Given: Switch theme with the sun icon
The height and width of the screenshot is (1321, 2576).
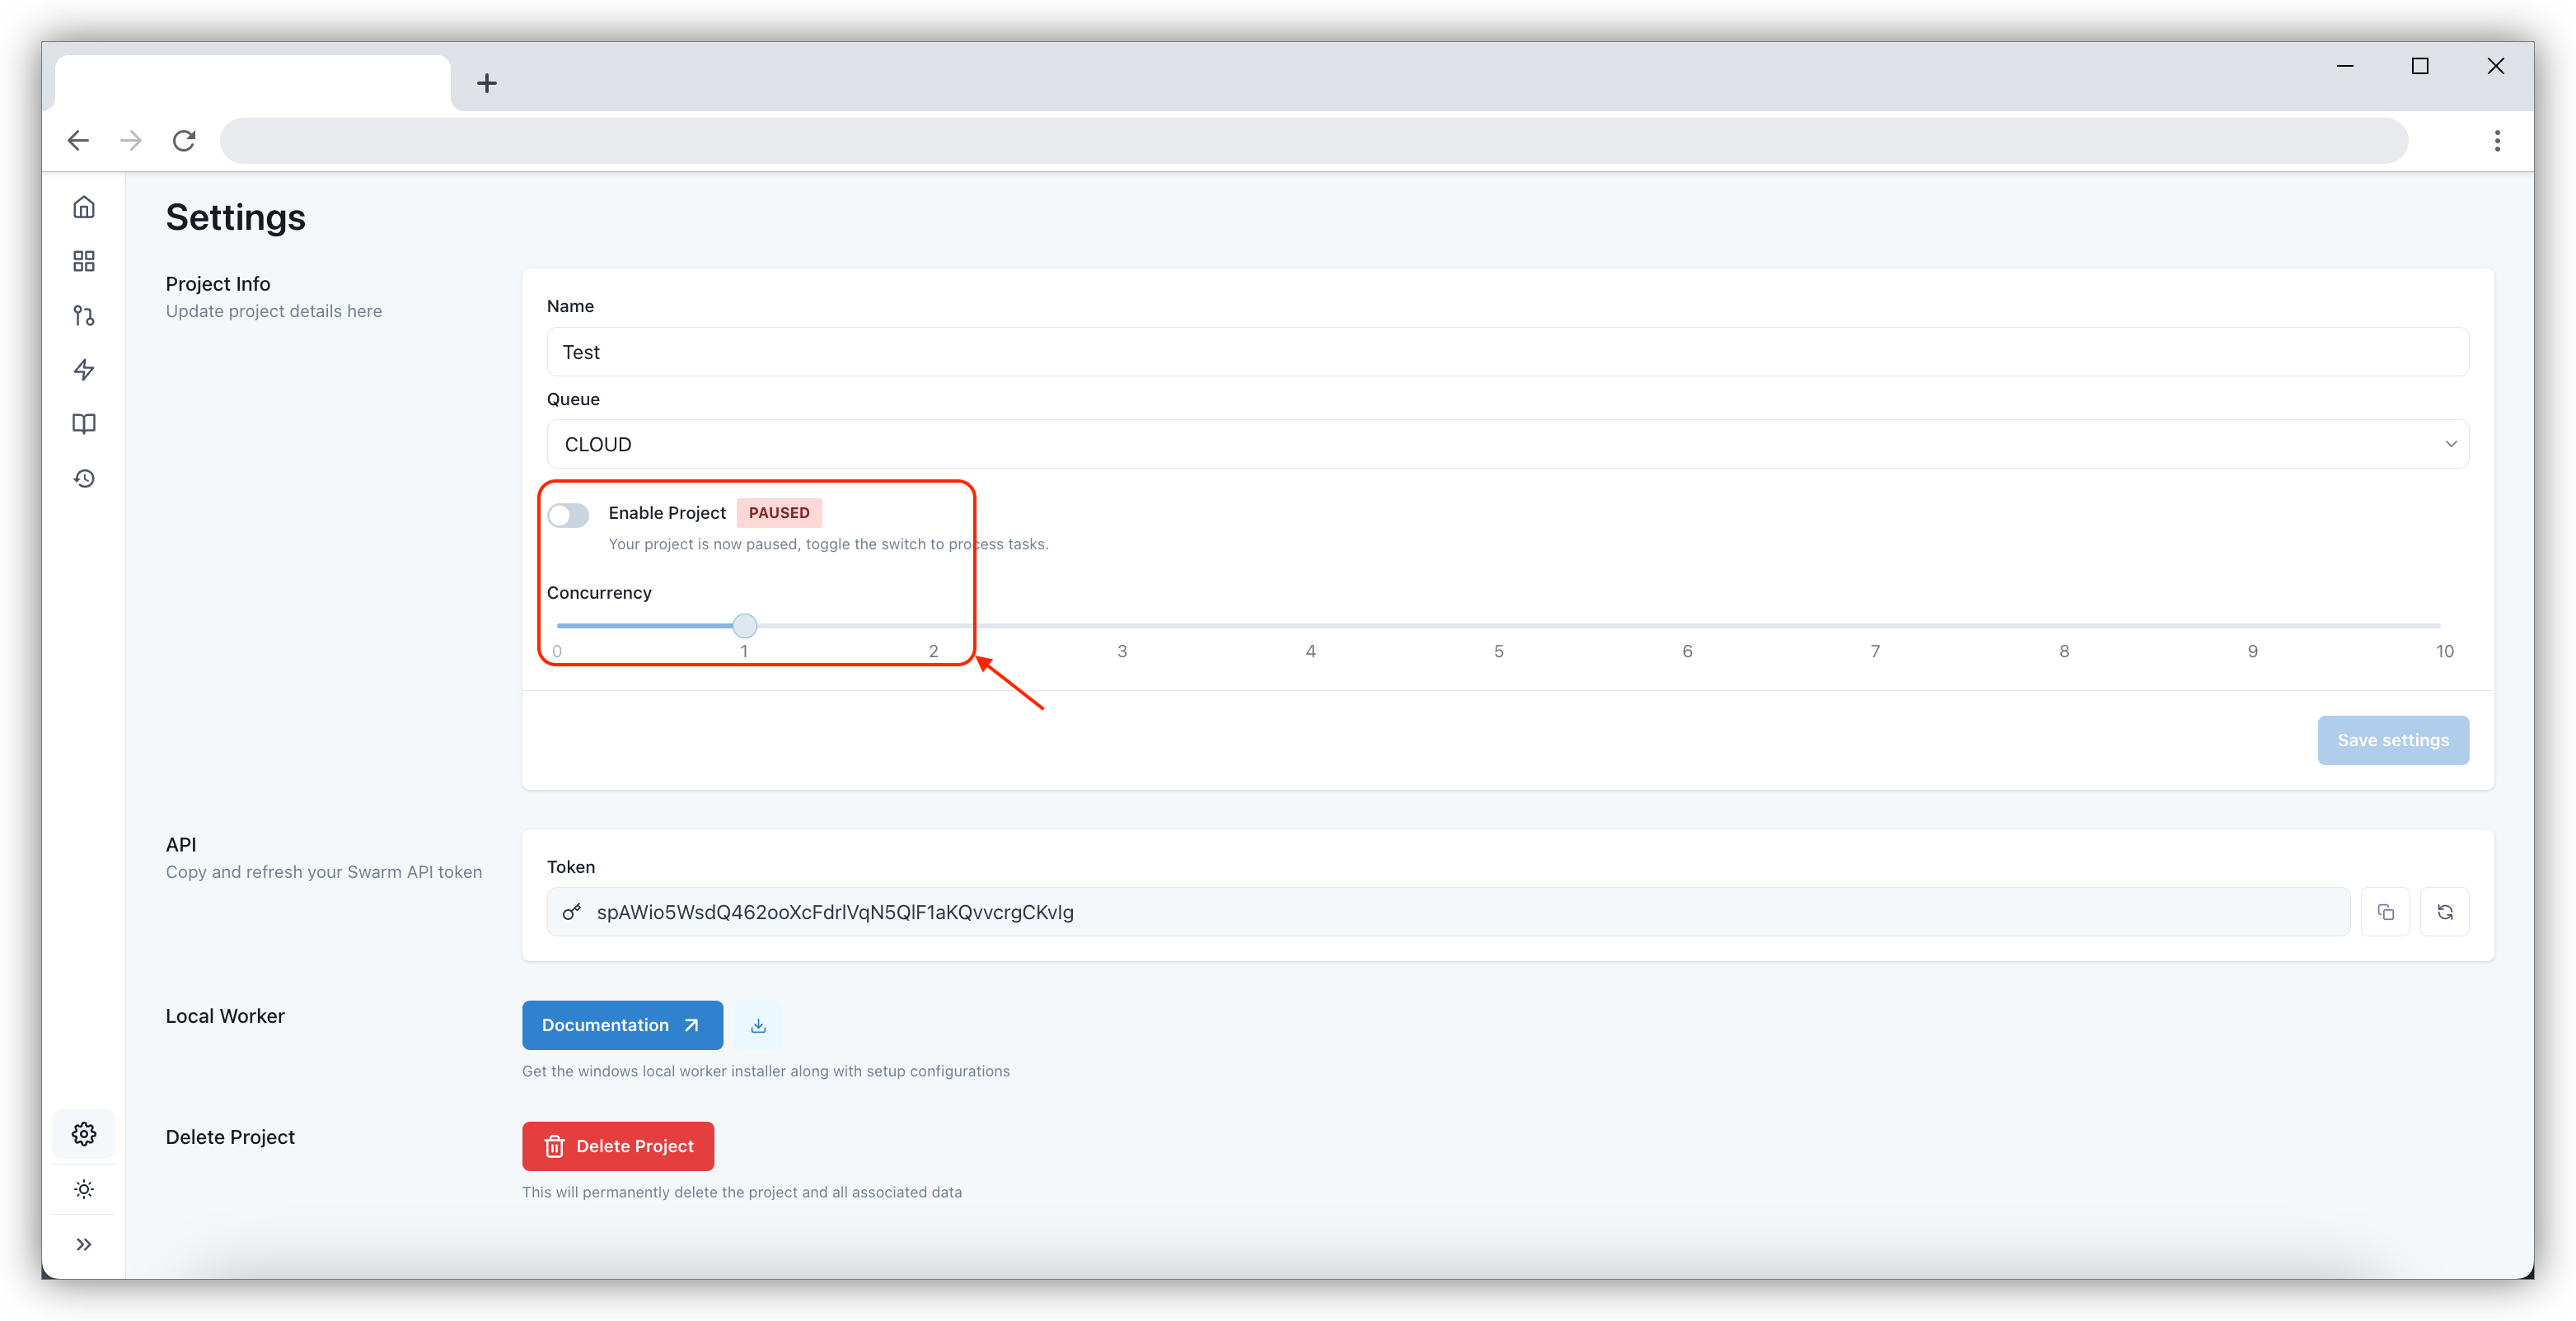Looking at the screenshot, I should point(84,1189).
